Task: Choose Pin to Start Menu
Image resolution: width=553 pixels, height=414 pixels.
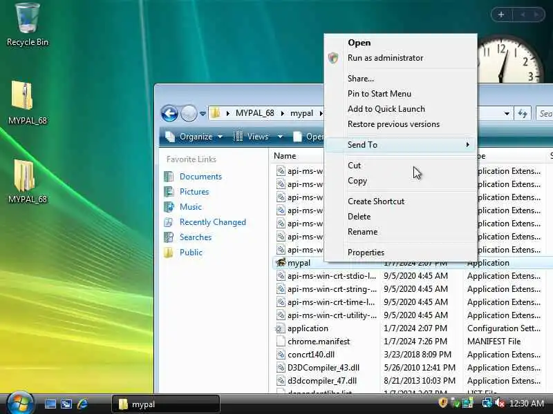Action: pyautogui.click(x=401, y=94)
